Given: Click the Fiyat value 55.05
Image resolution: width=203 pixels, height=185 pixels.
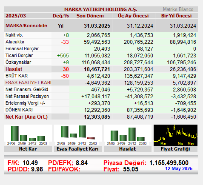Looking at the screenshot, I should [131, 169].
